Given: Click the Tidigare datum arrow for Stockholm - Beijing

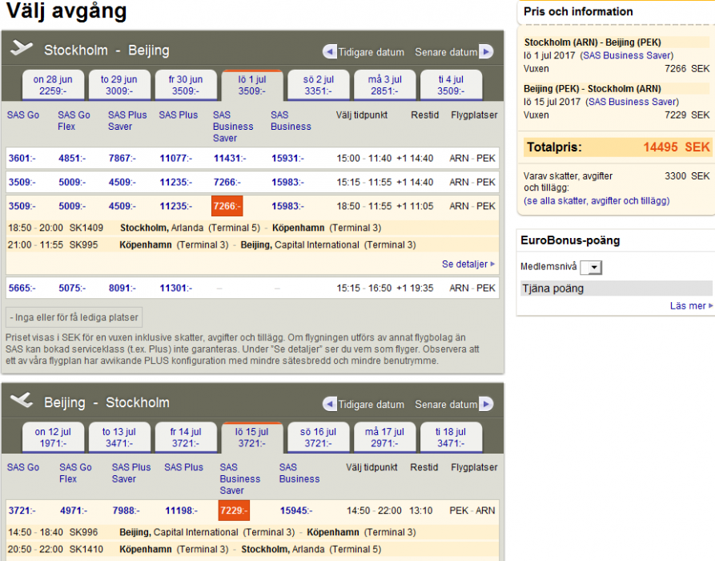Looking at the screenshot, I should (329, 51).
